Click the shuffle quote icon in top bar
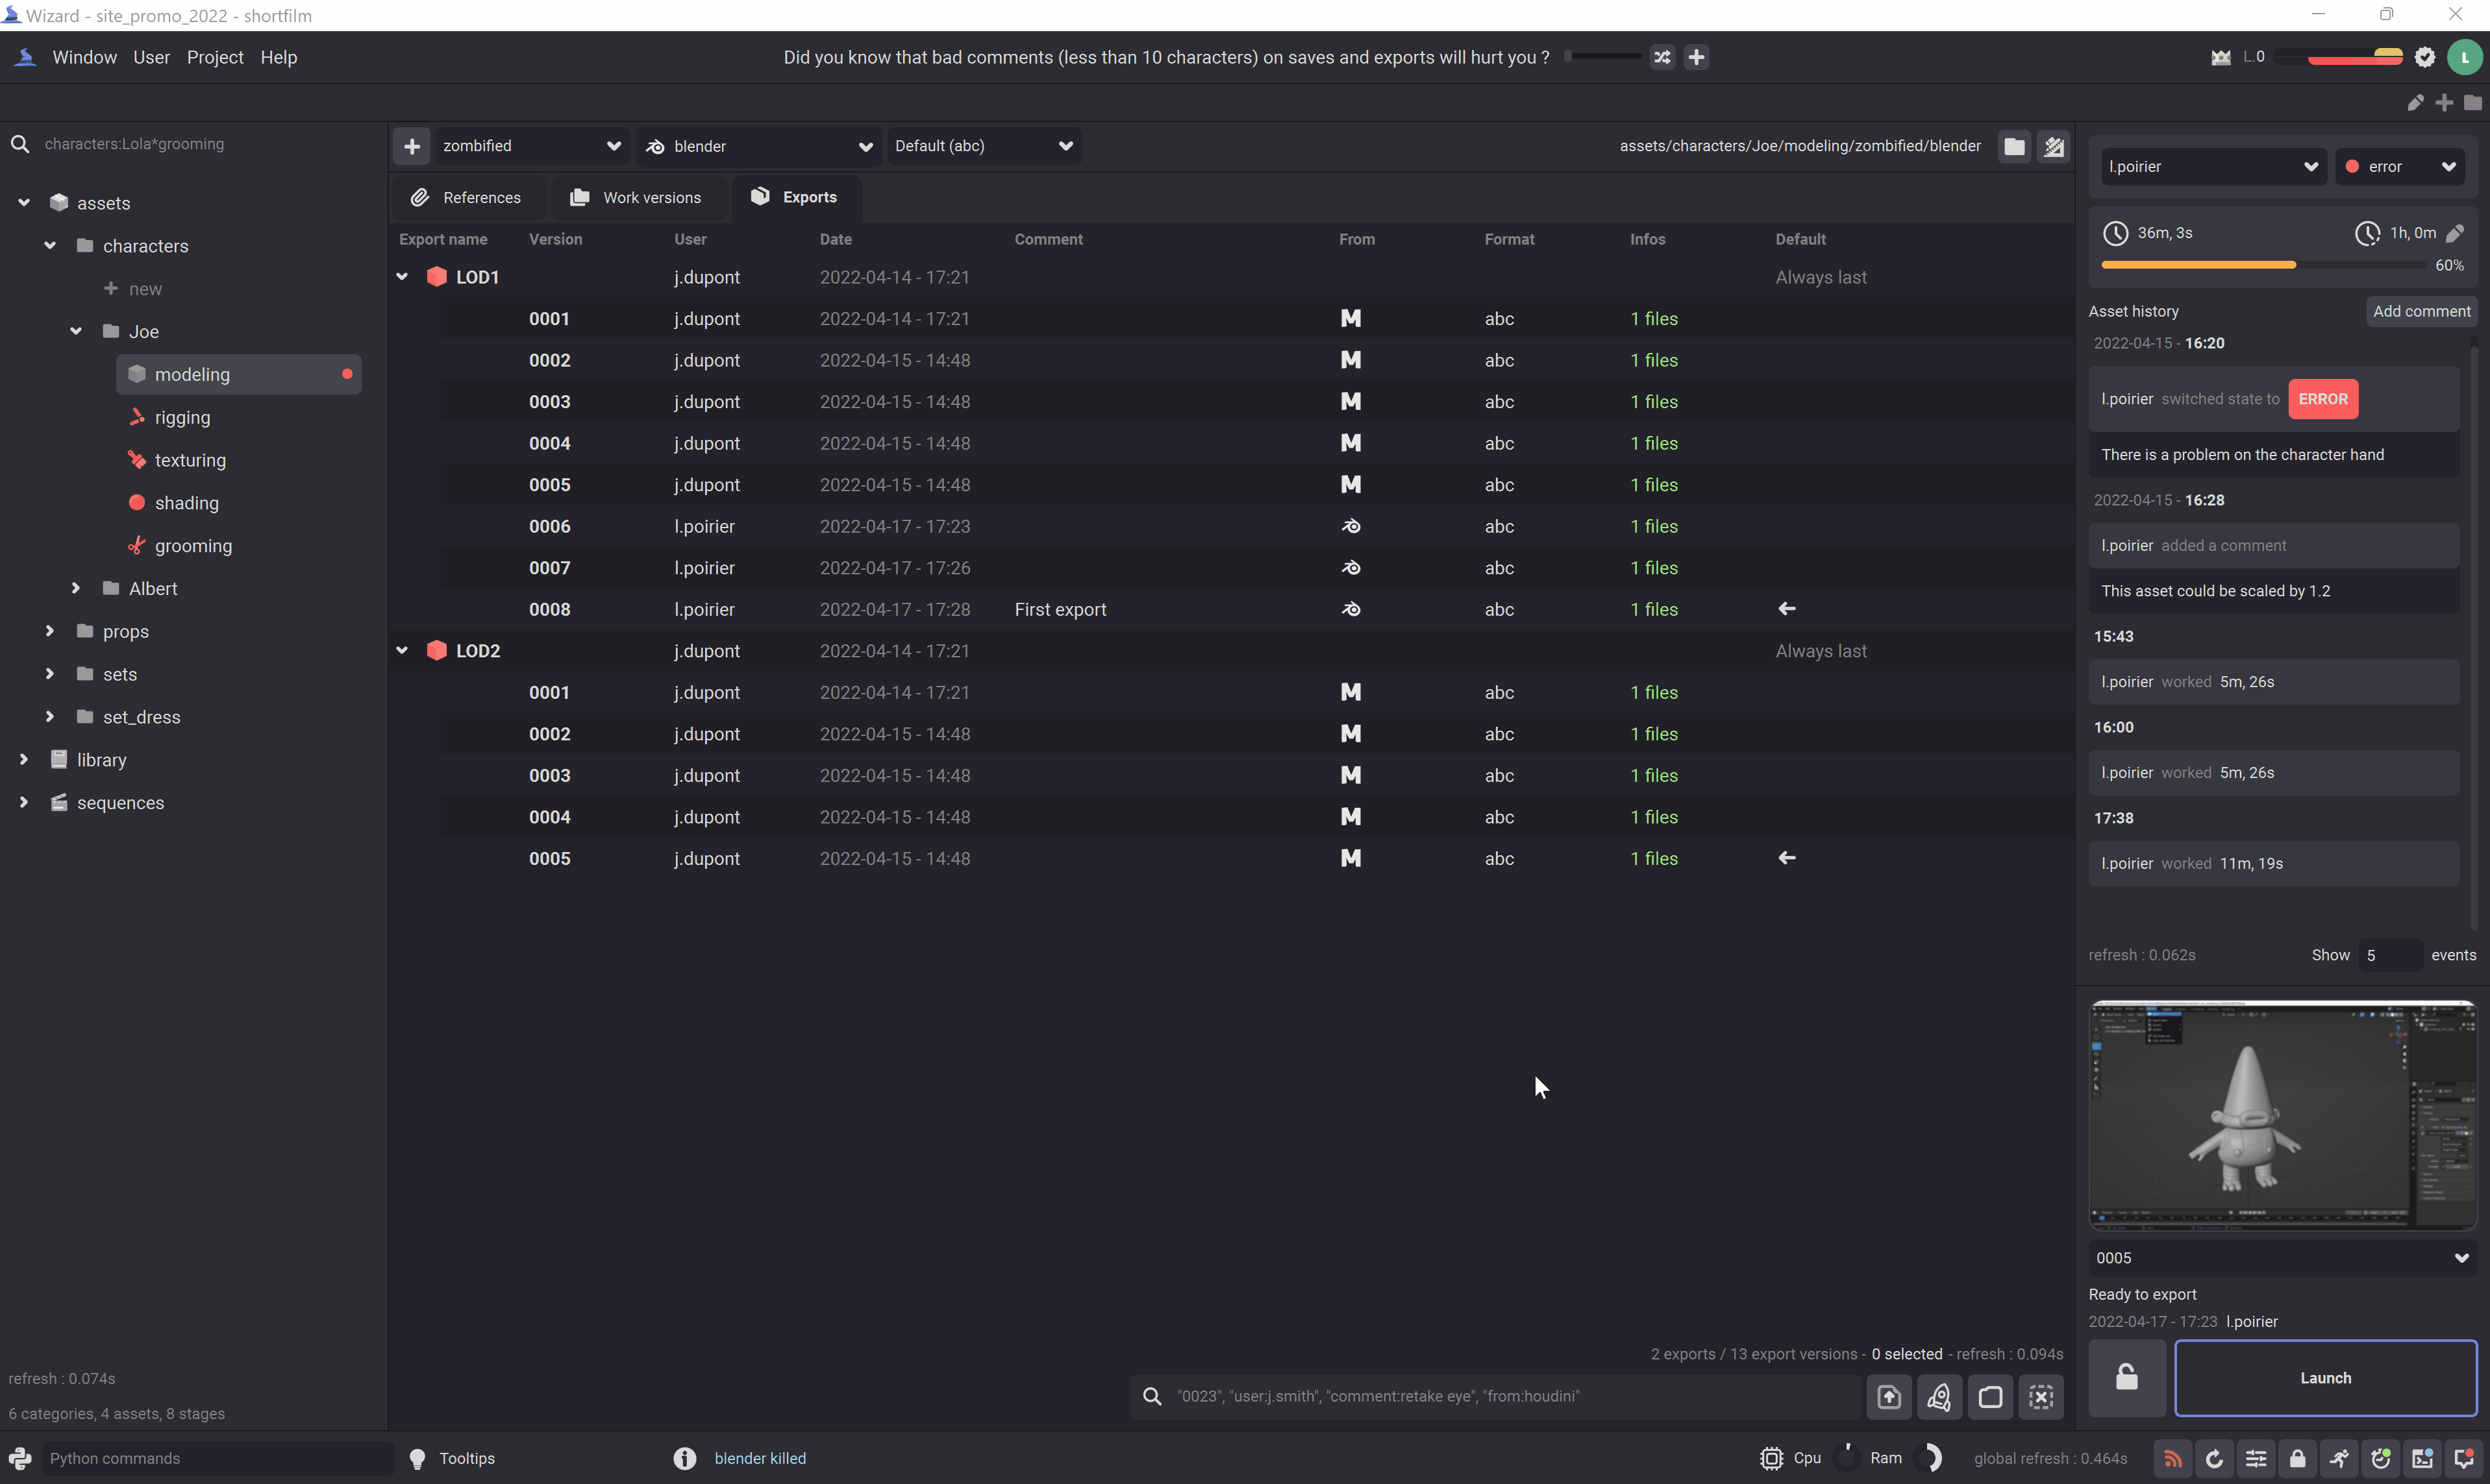 click(x=1662, y=58)
